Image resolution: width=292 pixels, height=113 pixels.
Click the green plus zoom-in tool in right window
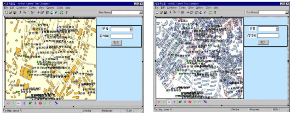click(x=164, y=102)
